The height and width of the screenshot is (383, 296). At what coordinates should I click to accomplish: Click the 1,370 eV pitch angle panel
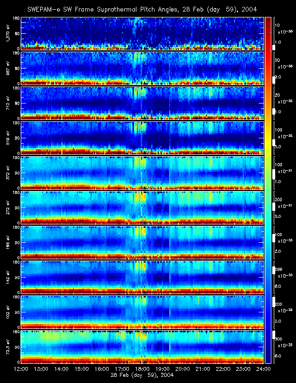tap(142, 33)
